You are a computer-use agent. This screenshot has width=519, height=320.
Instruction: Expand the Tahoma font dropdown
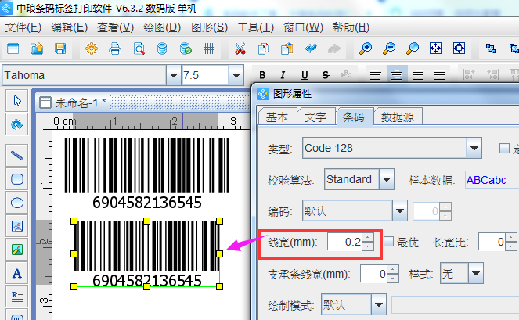172,76
